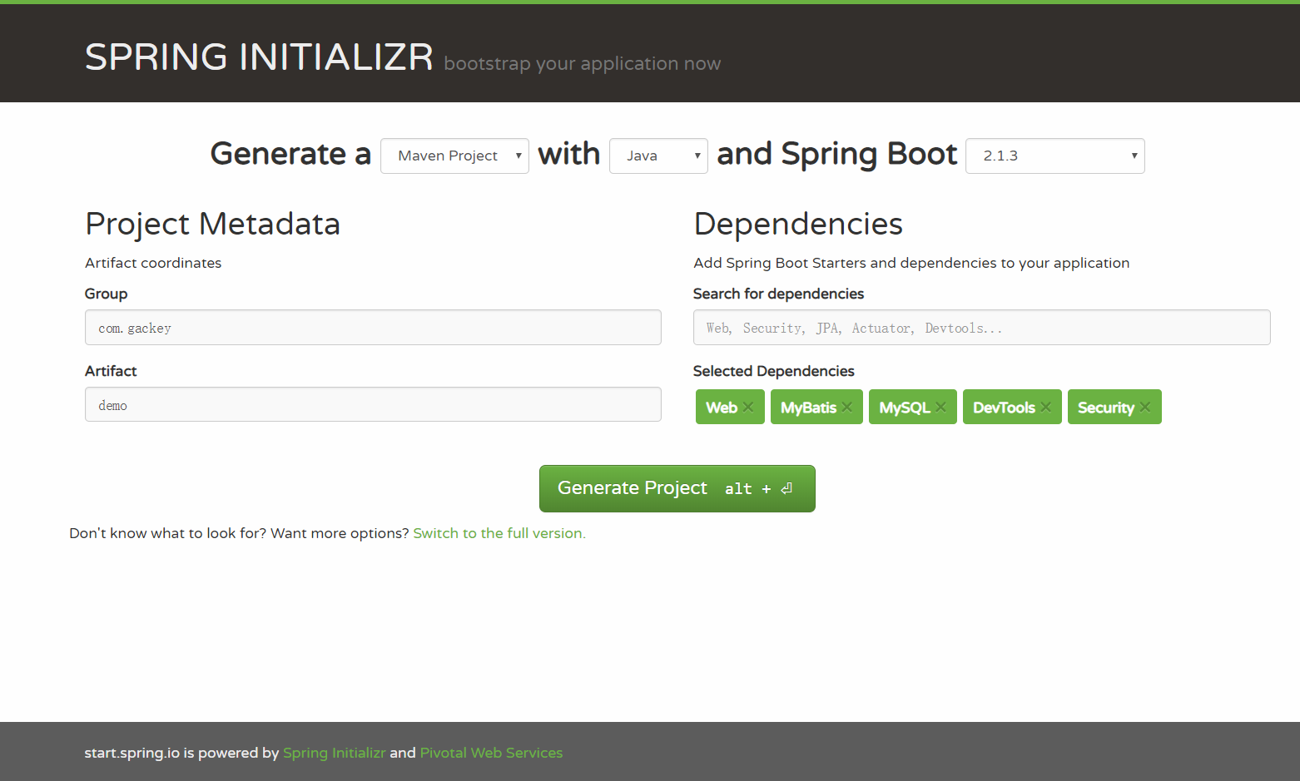Click the Selected Dependencies label

tap(774, 371)
